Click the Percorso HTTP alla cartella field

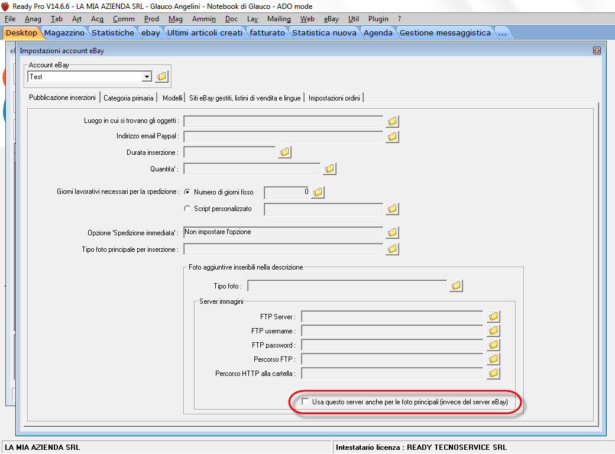(x=392, y=373)
